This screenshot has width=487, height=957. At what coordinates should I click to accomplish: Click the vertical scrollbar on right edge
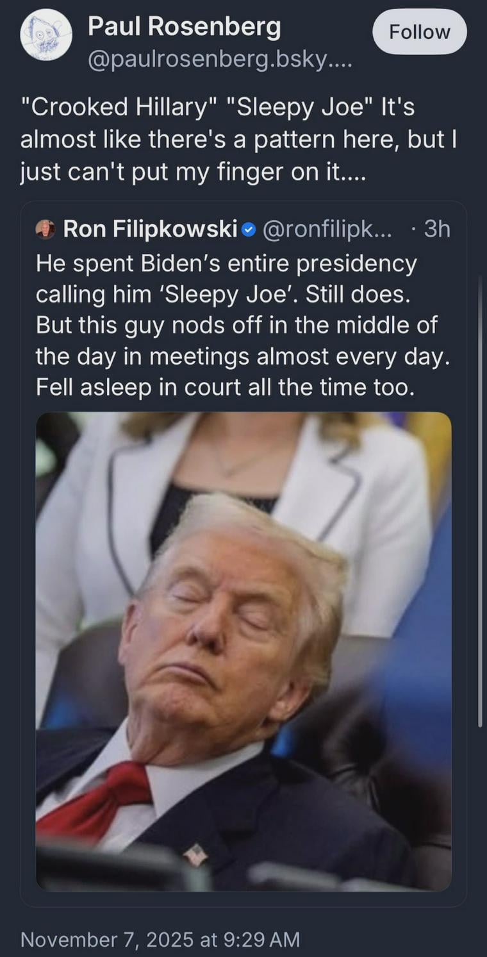(481, 500)
